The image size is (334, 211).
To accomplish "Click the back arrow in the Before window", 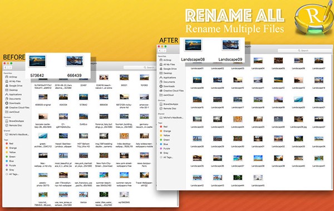I will point(6,67).
